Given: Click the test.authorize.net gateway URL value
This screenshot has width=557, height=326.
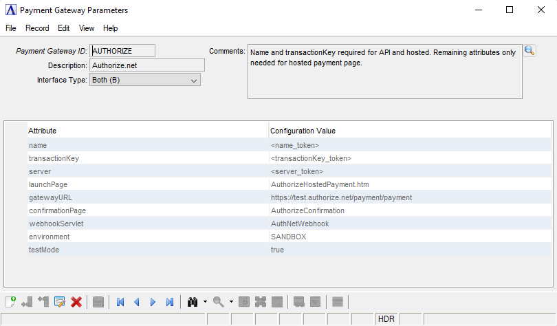Looking at the screenshot, I should [x=411, y=197].
